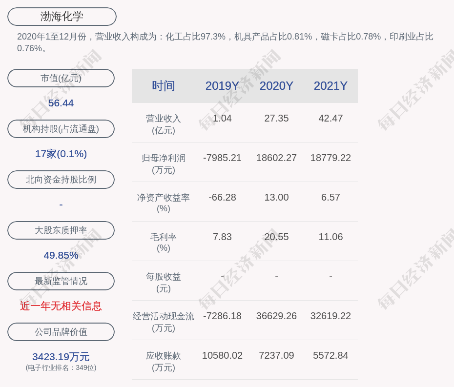454x387 pixels.
Task: Click the 应收账款(万元) row label
Action: point(164,362)
